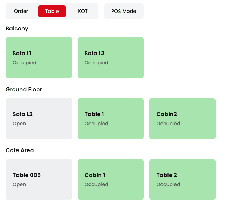This screenshot has height=218, width=251.
Task: Select the Sofa L3 occupied card
Action: pyautogui.click(x=110, y=57)
